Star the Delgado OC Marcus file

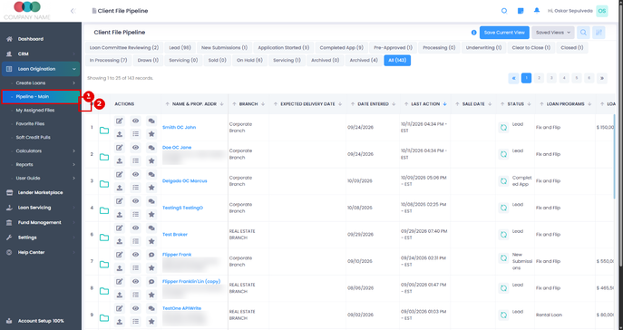[151, 188]
